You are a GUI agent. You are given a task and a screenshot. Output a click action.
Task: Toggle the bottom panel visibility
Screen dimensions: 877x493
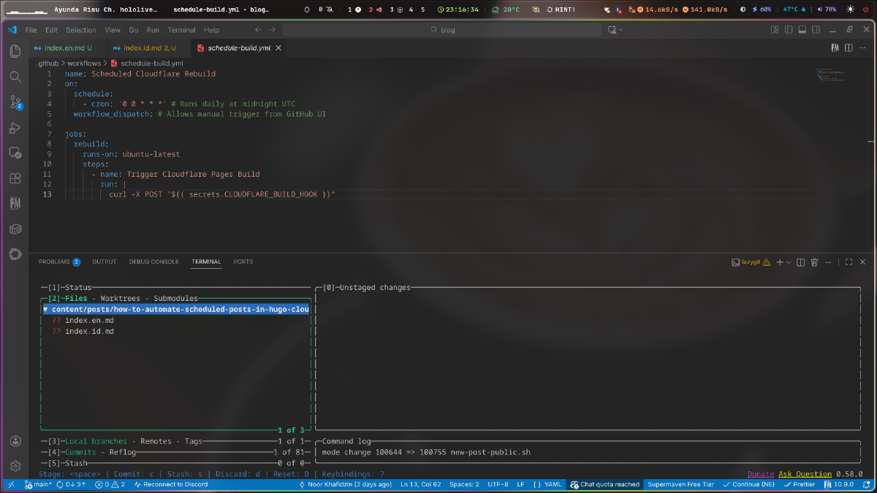(802, 30)
